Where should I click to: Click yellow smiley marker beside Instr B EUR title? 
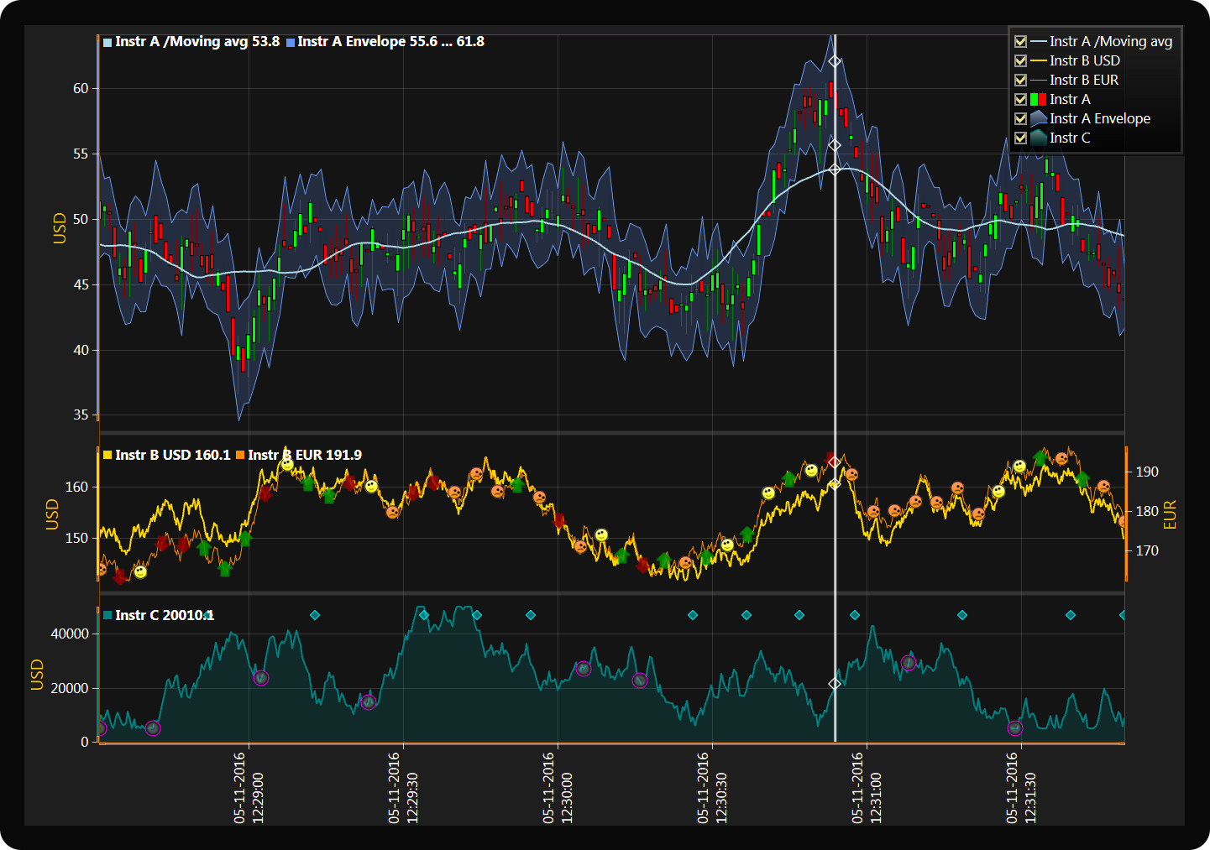coord(287,464)
